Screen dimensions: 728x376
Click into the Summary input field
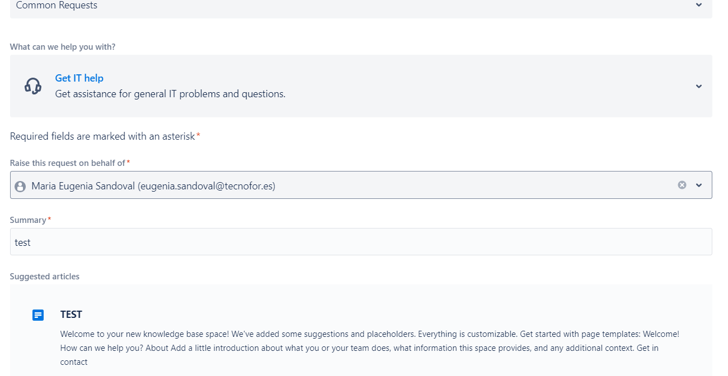pyautogui.click(x=361, y=242)
